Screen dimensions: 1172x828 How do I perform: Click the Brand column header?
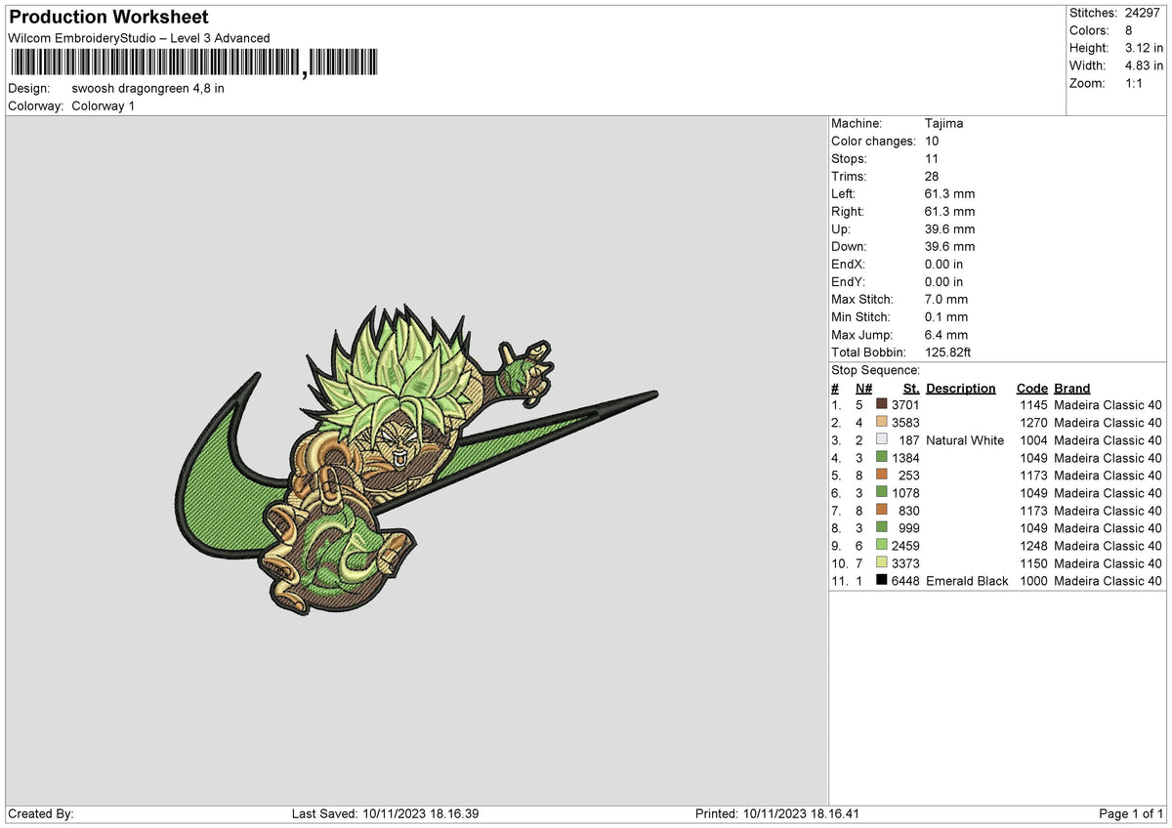[x=1072, y=388]
